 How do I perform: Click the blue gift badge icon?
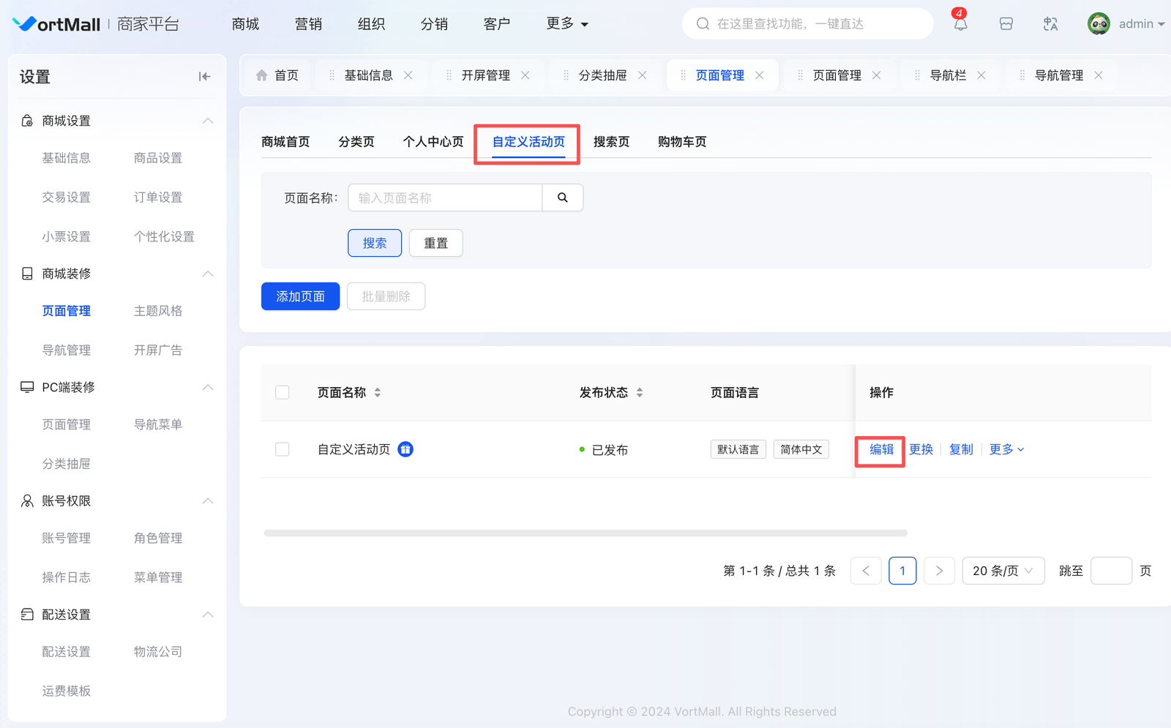pyautogui.click(x=405, y=449)
